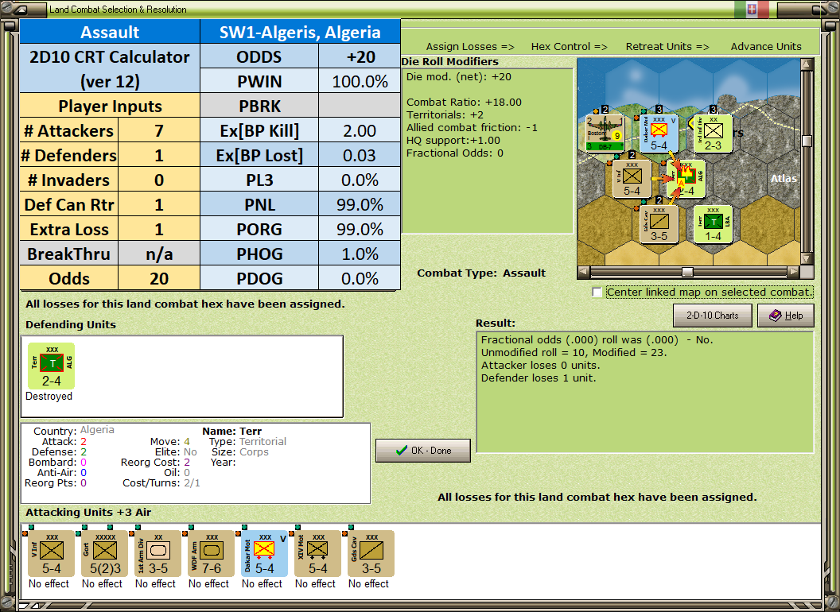Viewport: 840px width, 612px height.
Task: Click the SW1-Algeris, Algeria header
Action: (x=300, y=32)
